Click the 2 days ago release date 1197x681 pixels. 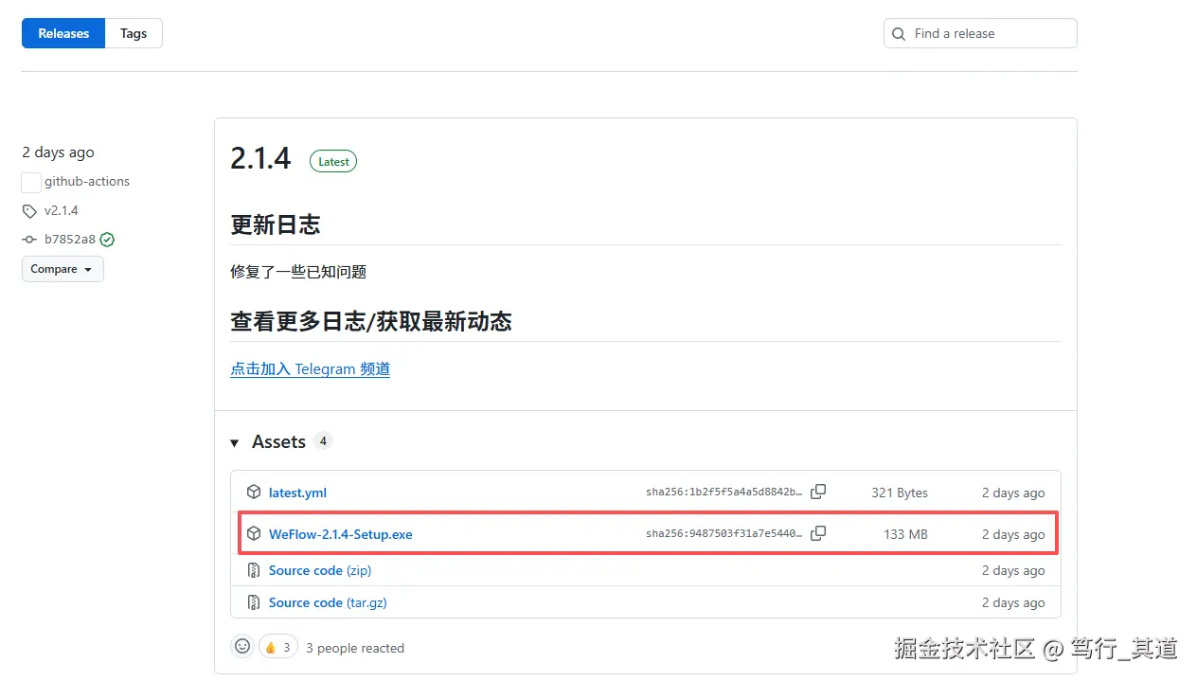58,152
